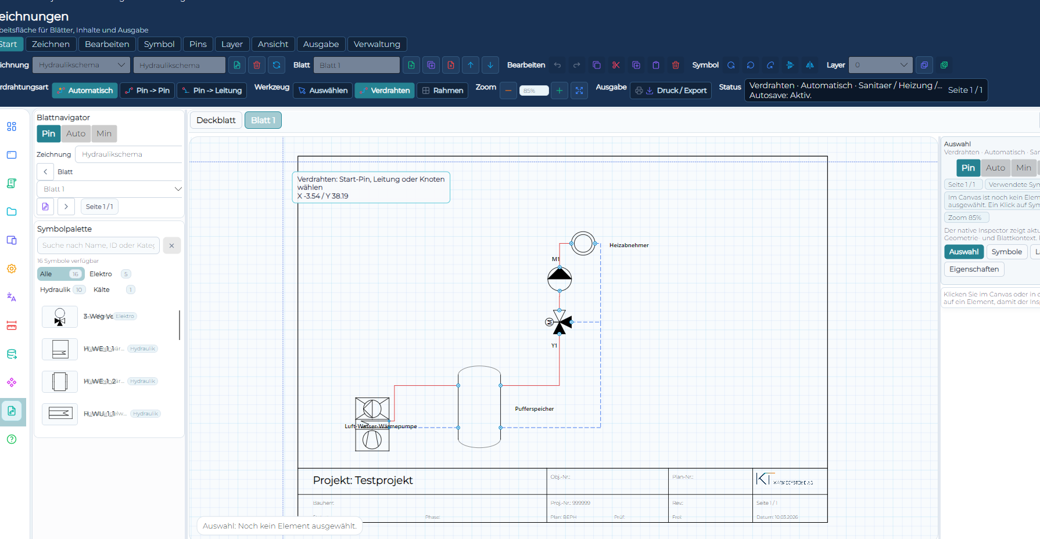Image resolution: width=1040 pixels, height=539 pixels.
Task: Click the undo arrow icon
Action: click(x=557, y=65)
